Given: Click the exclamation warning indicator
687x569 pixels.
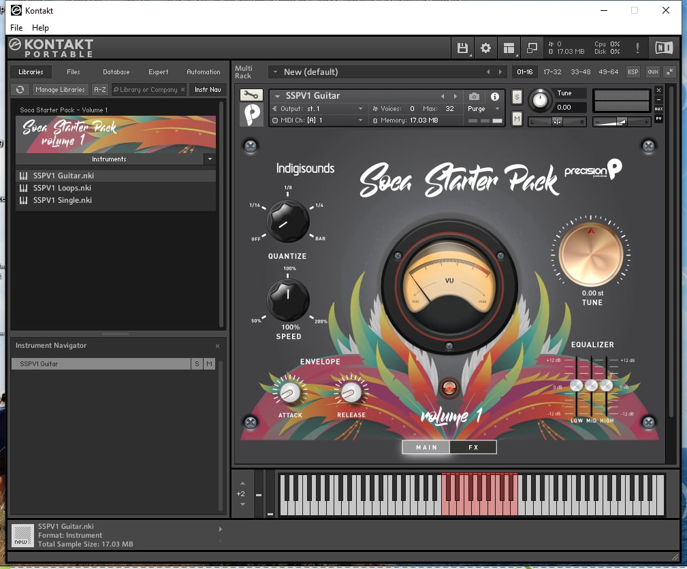Looking at the screenshot, I should click(x=637, y=48).
